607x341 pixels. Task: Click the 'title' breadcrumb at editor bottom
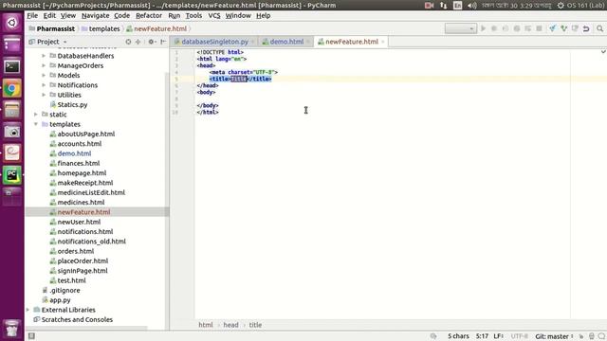click(x=255, y=325)
